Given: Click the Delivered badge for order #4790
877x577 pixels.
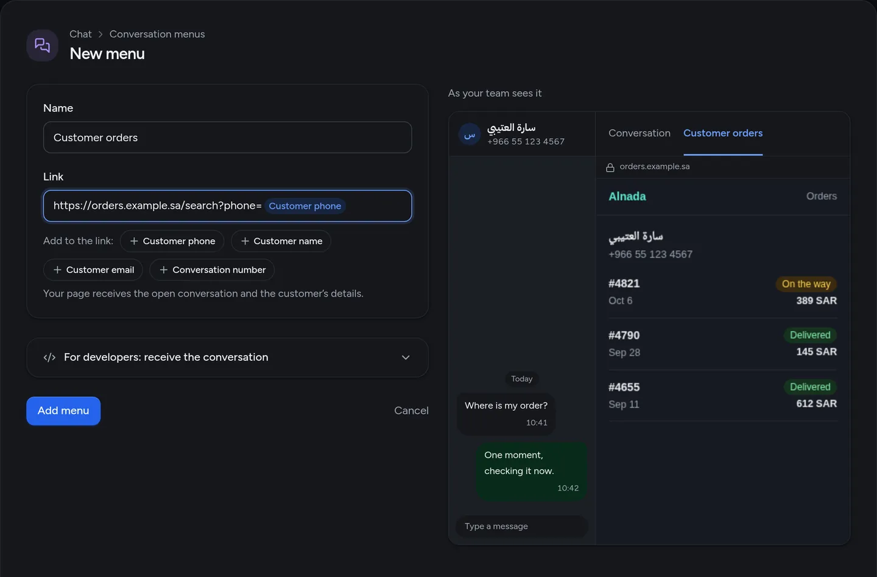Looking at the screenshot, I should coord(810,335).
